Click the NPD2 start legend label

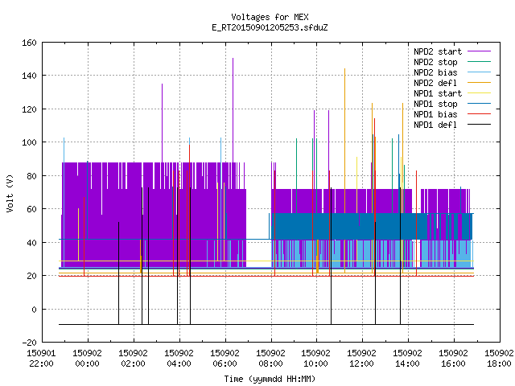pyautogui.click(x=438, y=51)
